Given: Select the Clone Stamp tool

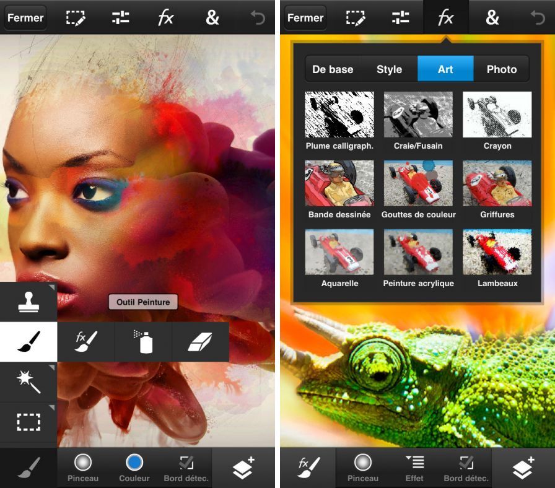Looking at the screenshot, I should [28, 302].
